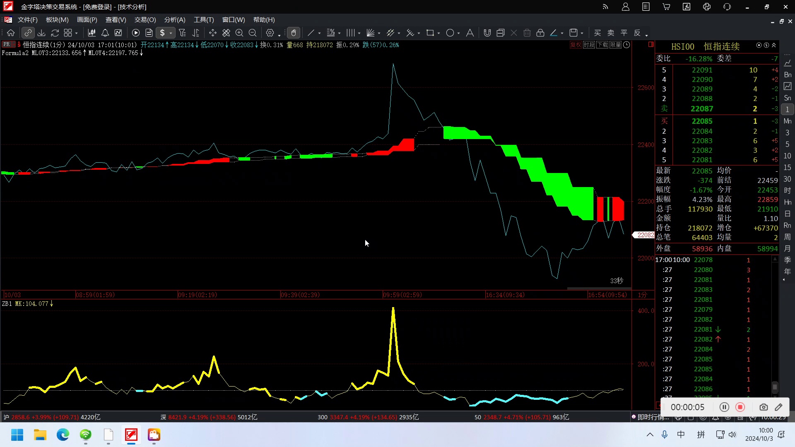Click the lock drawings icon
Image resolution: width=795 pixels, height=447 pixels.
540,33
